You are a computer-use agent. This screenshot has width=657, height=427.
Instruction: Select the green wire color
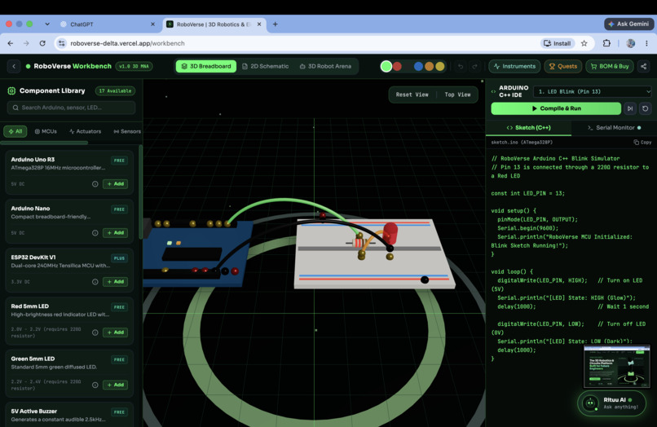point(386,66)
